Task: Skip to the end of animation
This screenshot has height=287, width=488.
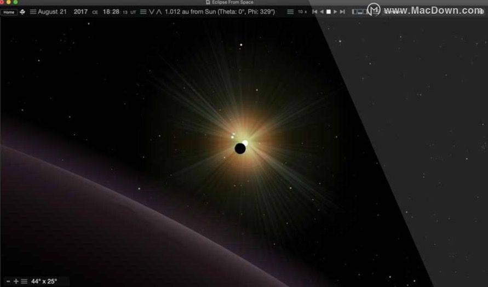Action: [342, 12]
